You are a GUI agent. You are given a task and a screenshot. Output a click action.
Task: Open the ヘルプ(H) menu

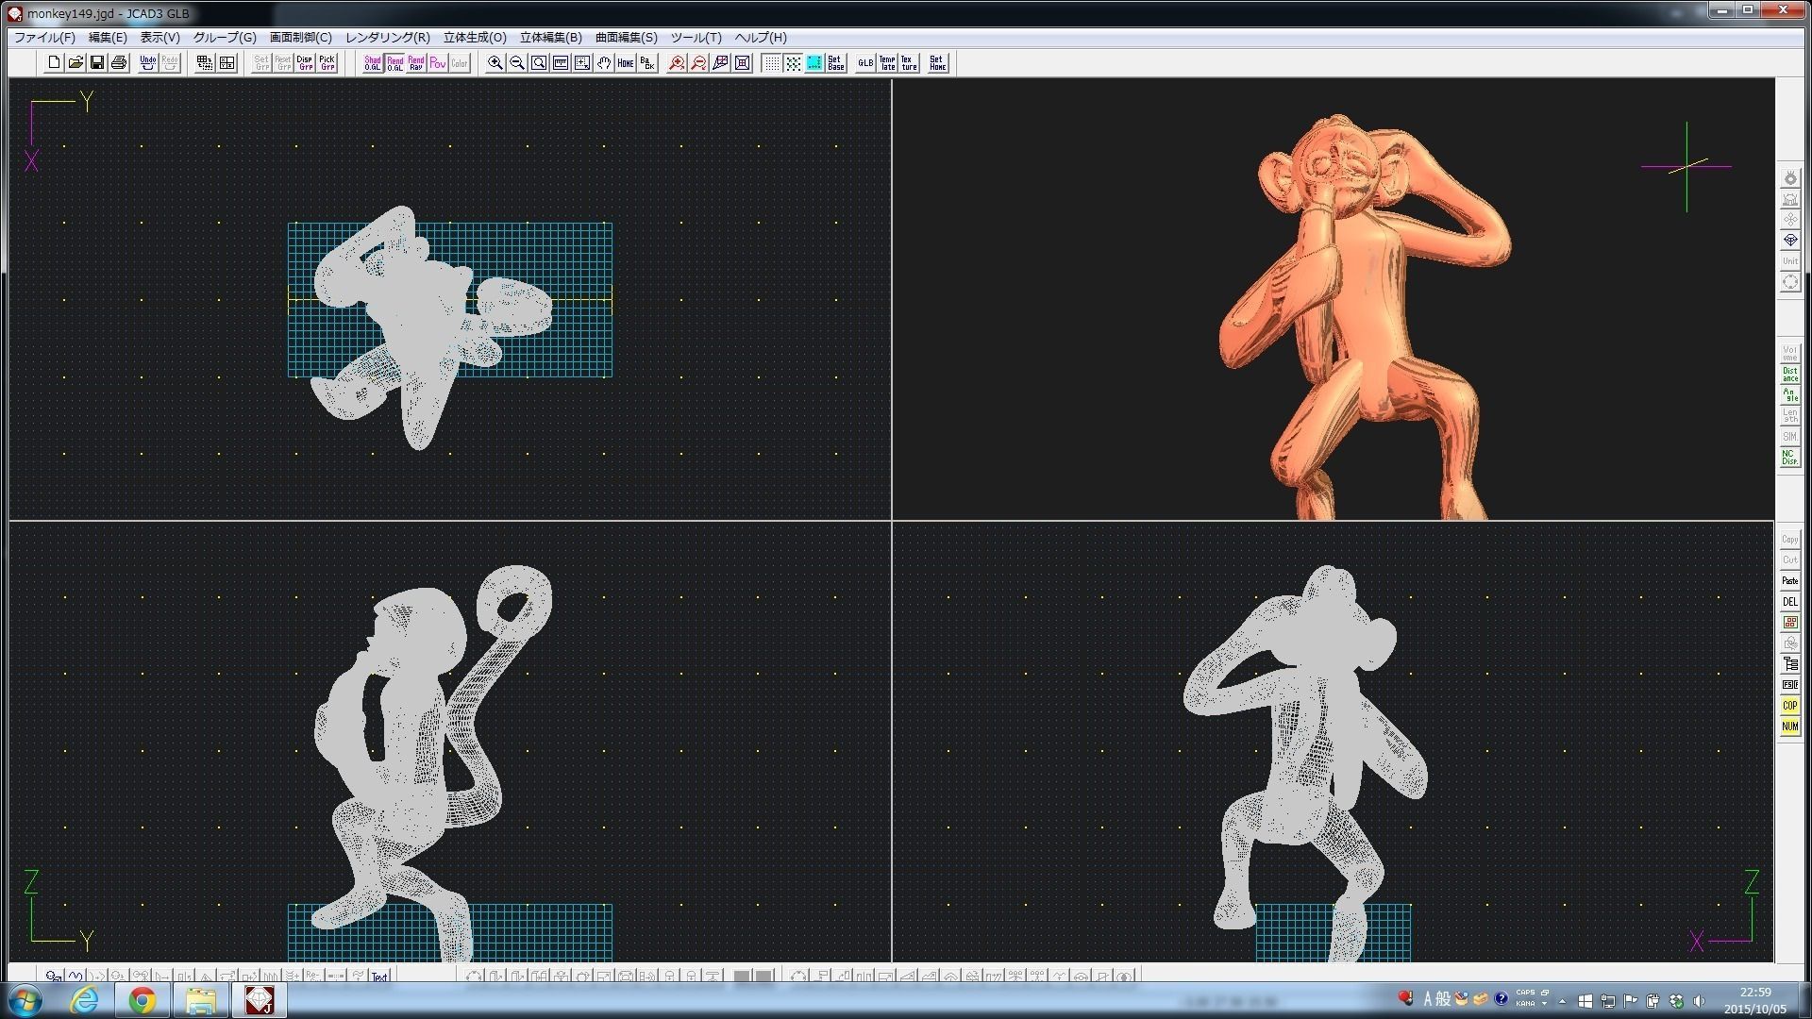tap(761, 38)
